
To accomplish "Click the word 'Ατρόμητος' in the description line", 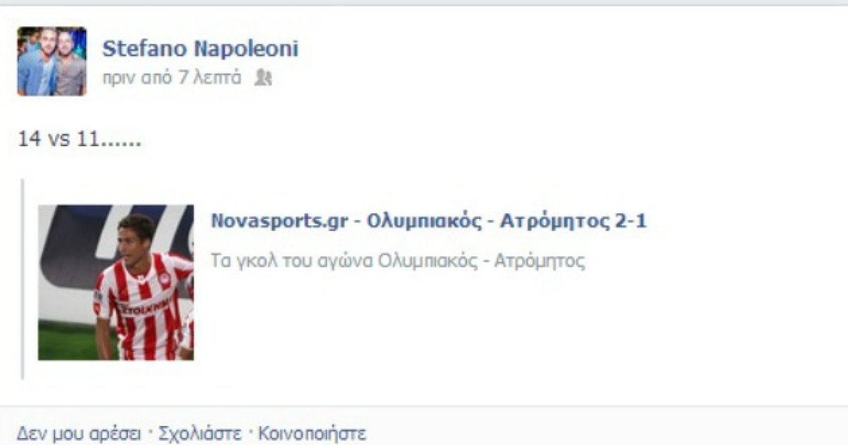I will [539, 261].
